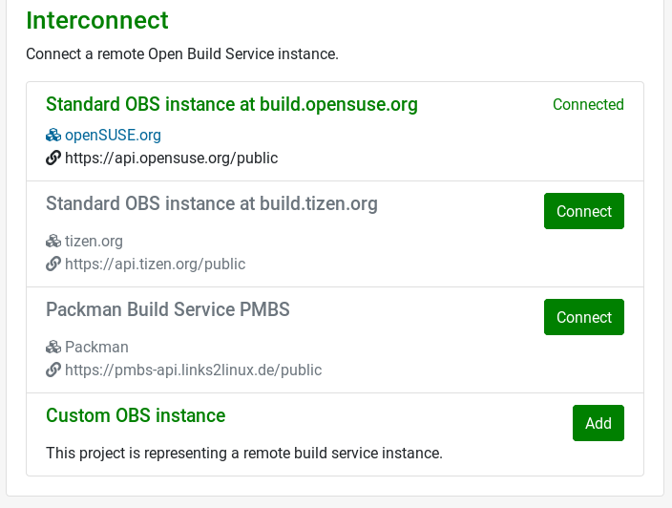
Task: Click the Connected status label
Action: pyautogui.click(x=588, y=104)
